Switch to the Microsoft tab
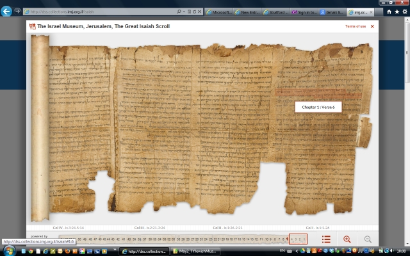The height and width of the screenshot is (256, 410). [219, 12]
